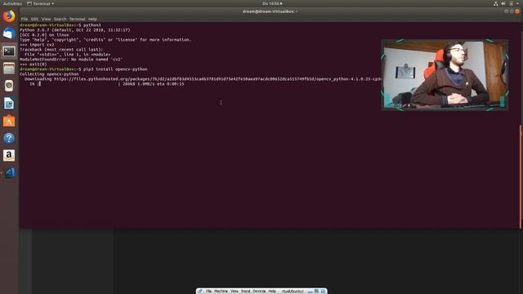This screenshot has height=294, width=523.
Task: Open the clock and calendar in top bar
Action: pos(272,3)
